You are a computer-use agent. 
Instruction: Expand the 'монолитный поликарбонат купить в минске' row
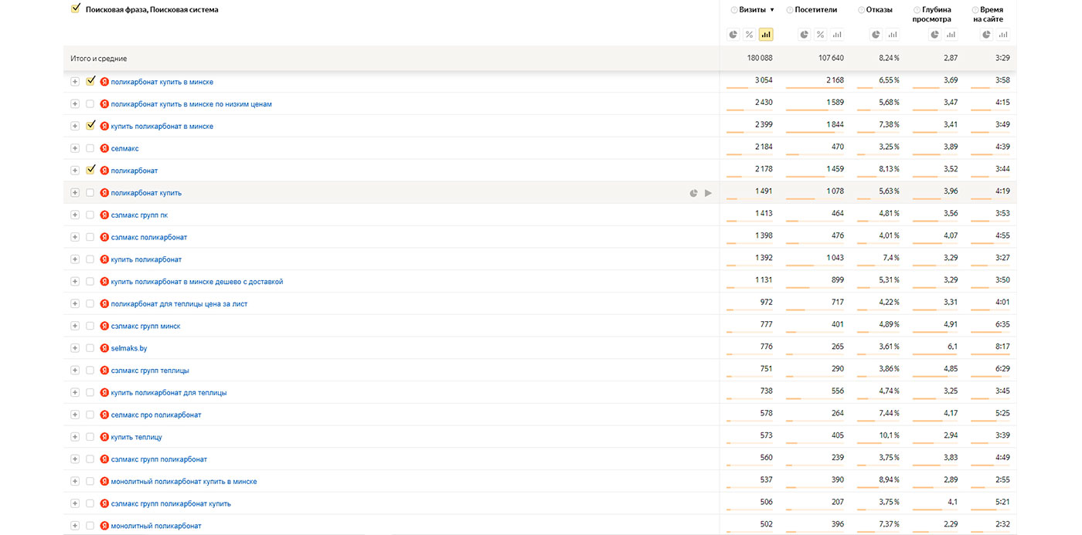tap(75, 482)
